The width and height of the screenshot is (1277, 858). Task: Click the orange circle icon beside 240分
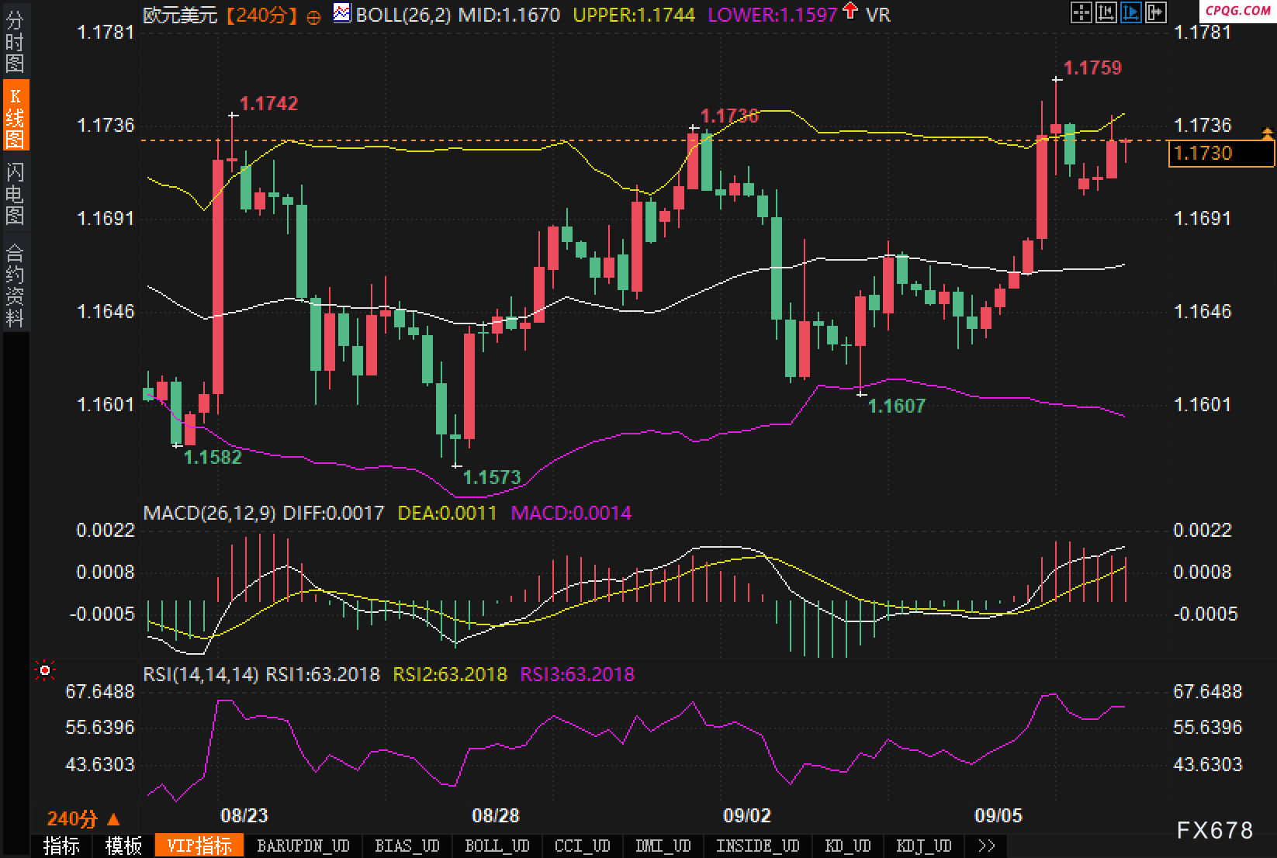tap(313, 17)
